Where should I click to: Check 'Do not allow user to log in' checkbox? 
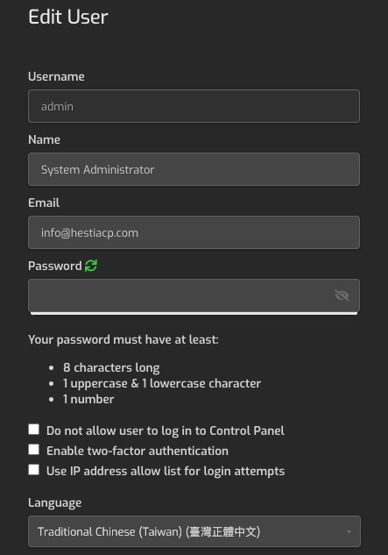[x=33, y=430]
